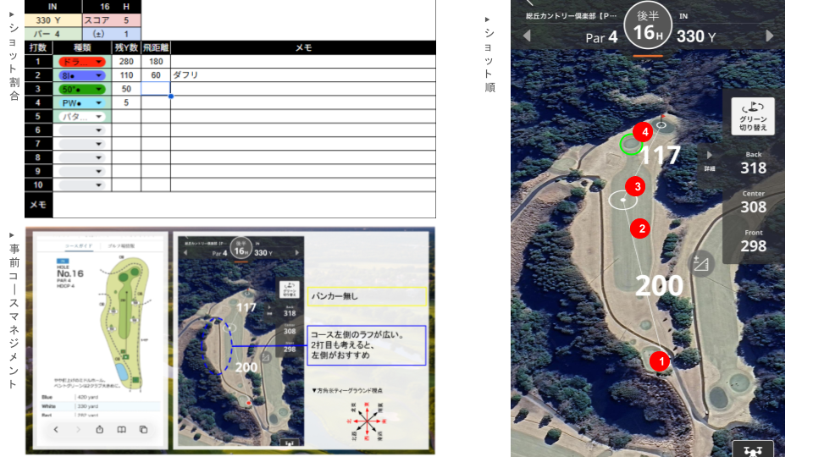Click red shot marker number 1

click(x=660, y=361)
